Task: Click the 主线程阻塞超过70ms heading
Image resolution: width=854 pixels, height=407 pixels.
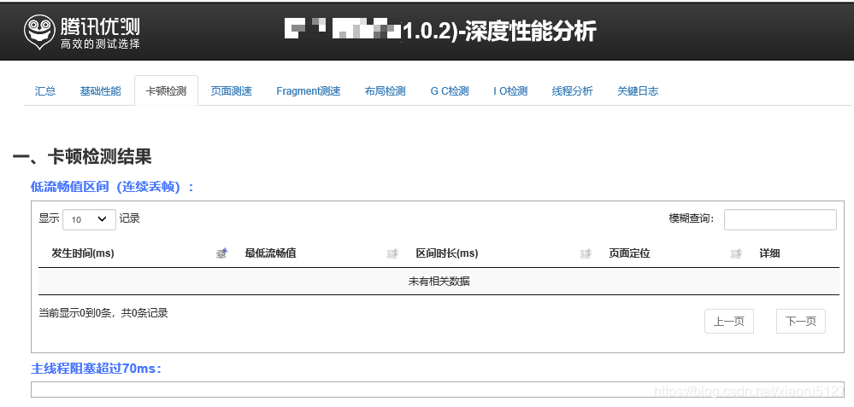Action: 97,369
